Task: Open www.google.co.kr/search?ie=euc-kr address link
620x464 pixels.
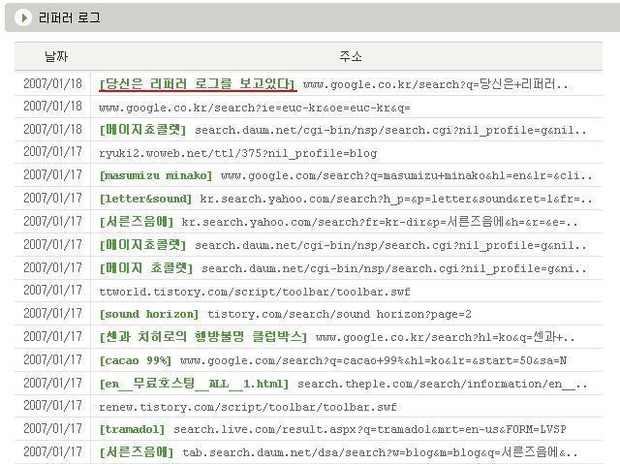Action: pyautogui.click(x=255, y=108)
